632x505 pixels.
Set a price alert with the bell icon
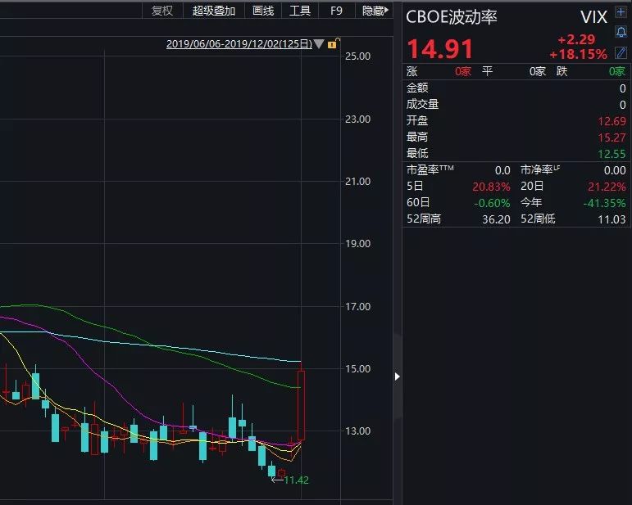tap(621, 32)
